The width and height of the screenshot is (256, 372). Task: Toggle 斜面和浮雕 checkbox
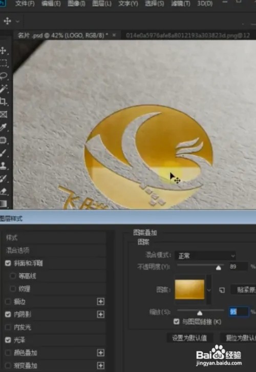pos(8,263)
